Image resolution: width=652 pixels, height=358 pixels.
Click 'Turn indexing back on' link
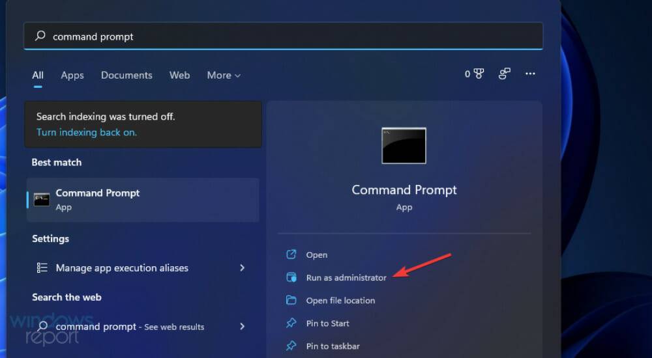point(87,133)
